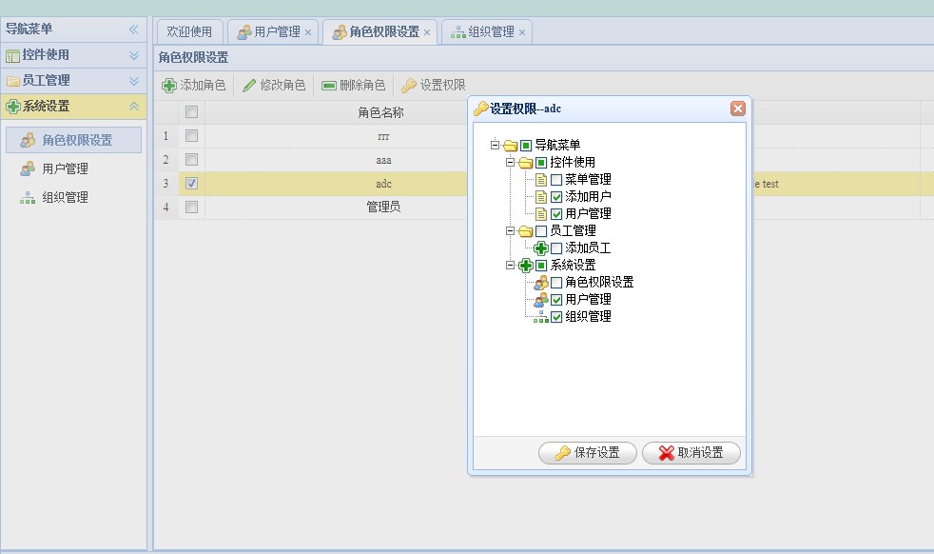This screenshot has height=554, width=934.
Task: Click the 保存设置 button
Action: pos(588,453)
